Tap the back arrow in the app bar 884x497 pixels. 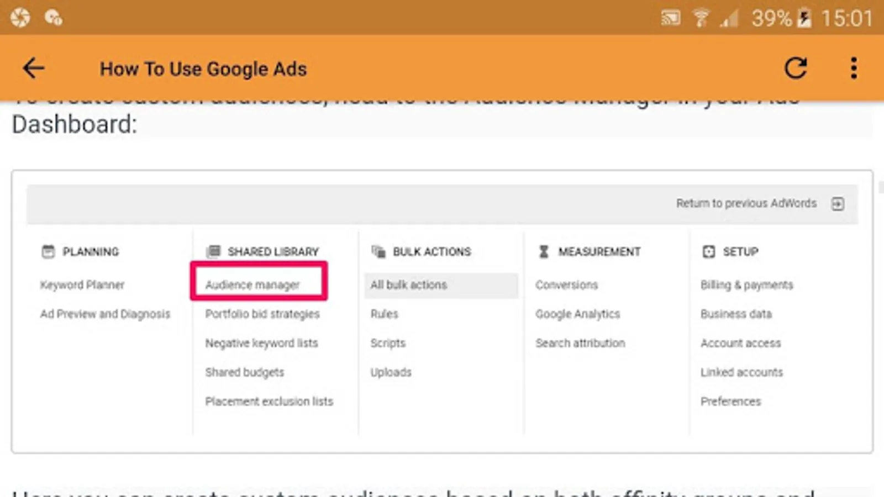pos(33,68)
